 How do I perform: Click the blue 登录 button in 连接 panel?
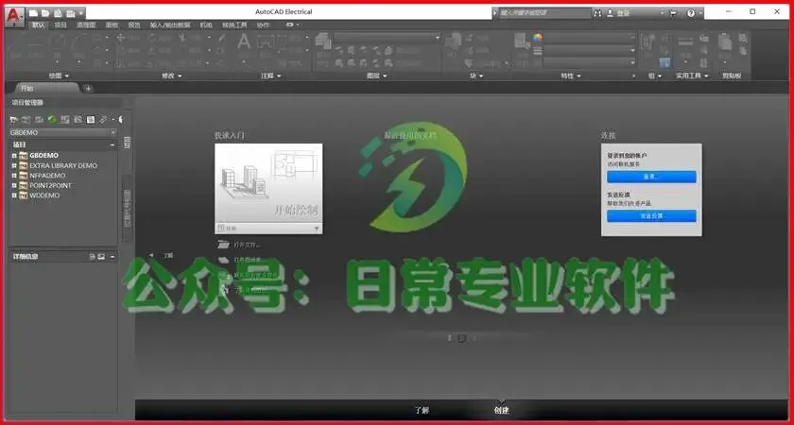tap(651, 177)
